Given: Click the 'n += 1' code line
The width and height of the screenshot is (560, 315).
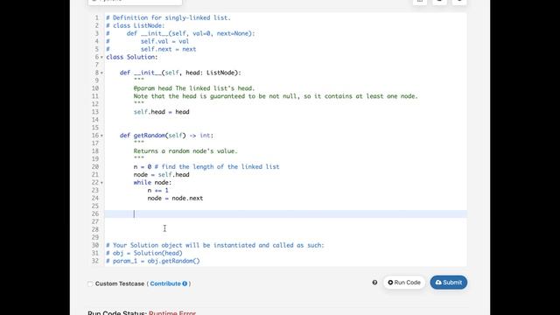Looking at the screenshot, I should 157,191.
